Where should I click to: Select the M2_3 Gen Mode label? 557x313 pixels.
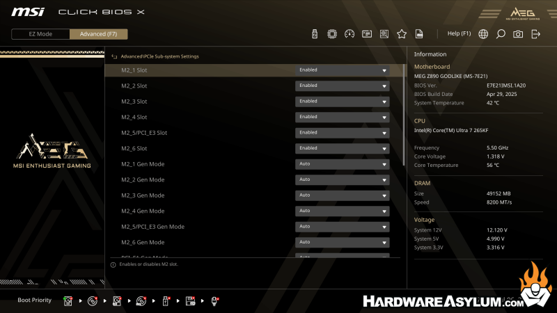tap(143, 195)
